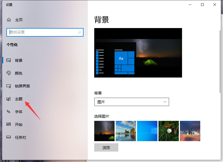Open 颜色 settings via the paint palette icon
The image size is (223, 162).
click(8, 73)
